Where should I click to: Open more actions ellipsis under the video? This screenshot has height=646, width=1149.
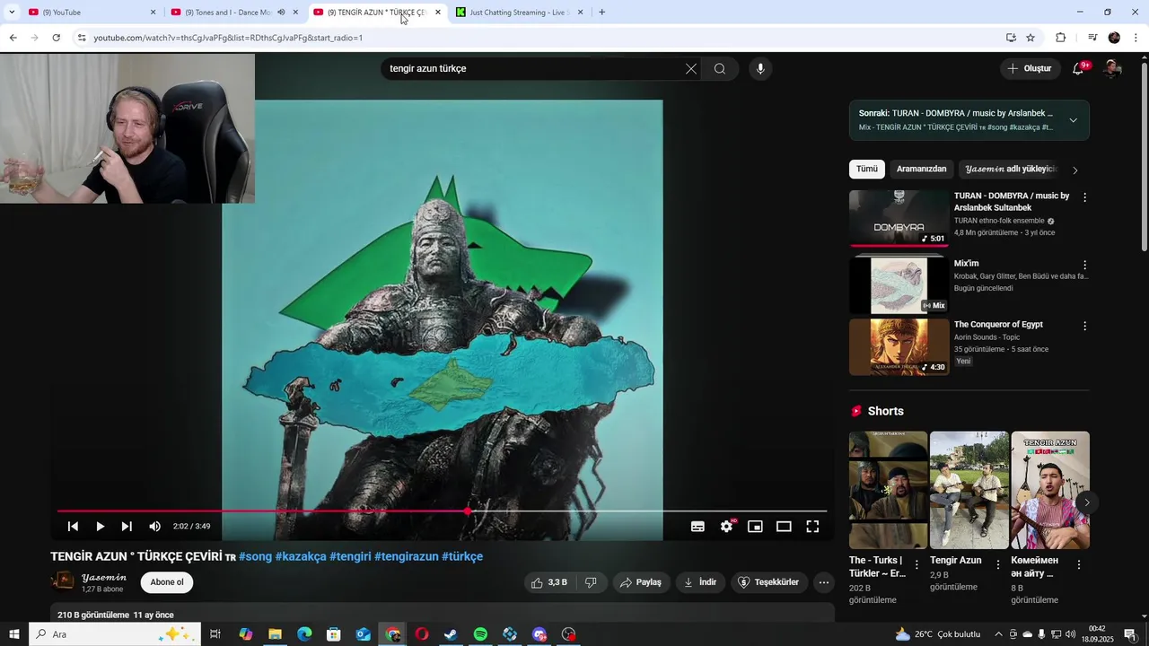[x=823, y=582]
